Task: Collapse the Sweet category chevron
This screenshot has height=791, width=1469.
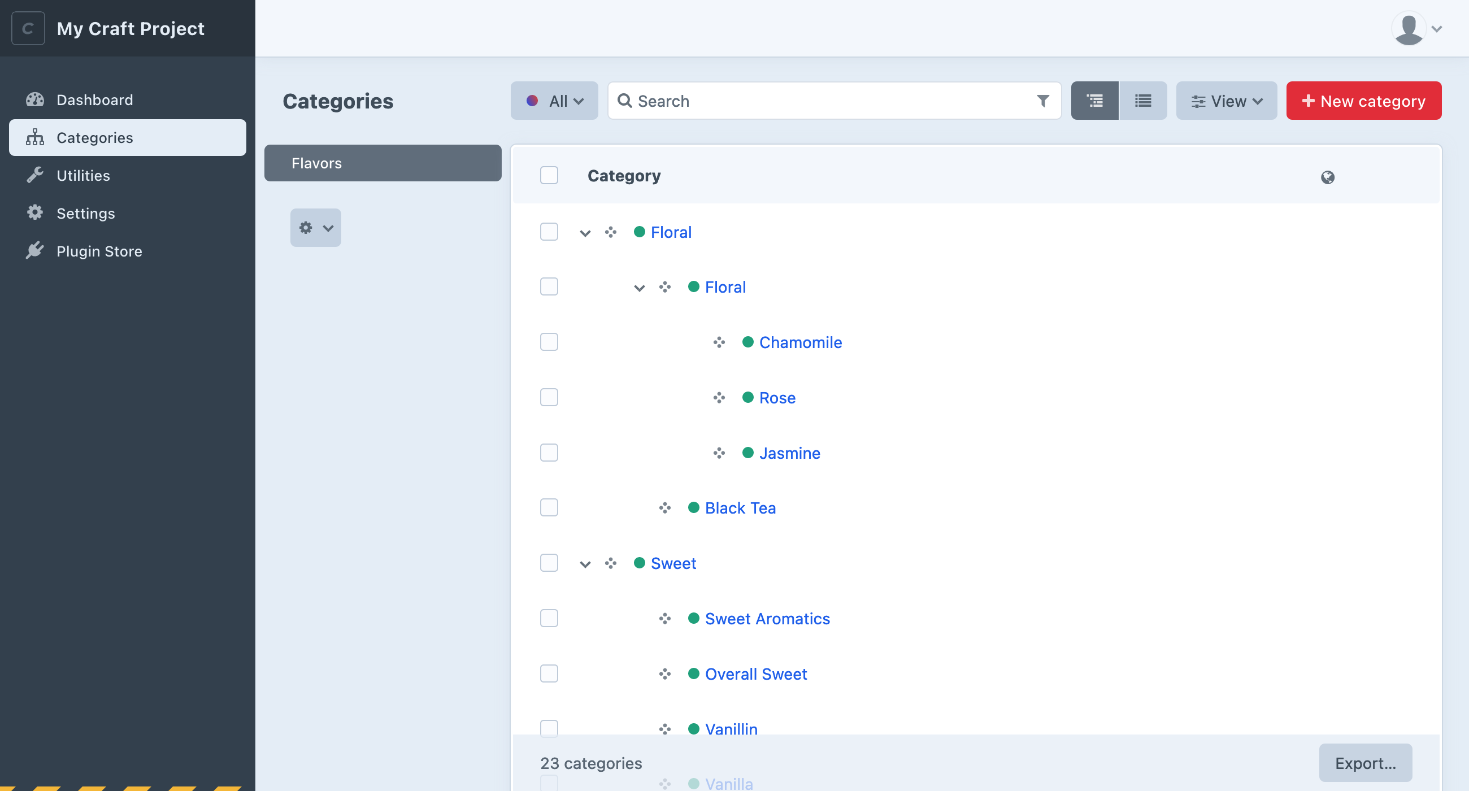Action: (x=584, y=563)
